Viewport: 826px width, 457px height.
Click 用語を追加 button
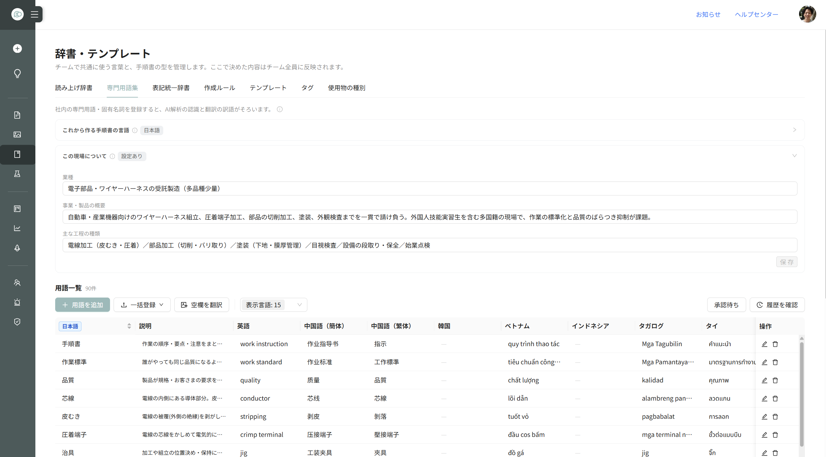tap(82, 305)
